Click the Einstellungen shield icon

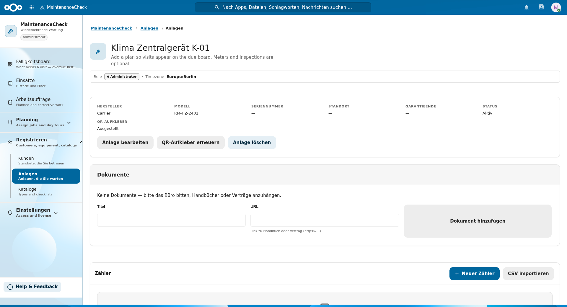coord(10,213)
